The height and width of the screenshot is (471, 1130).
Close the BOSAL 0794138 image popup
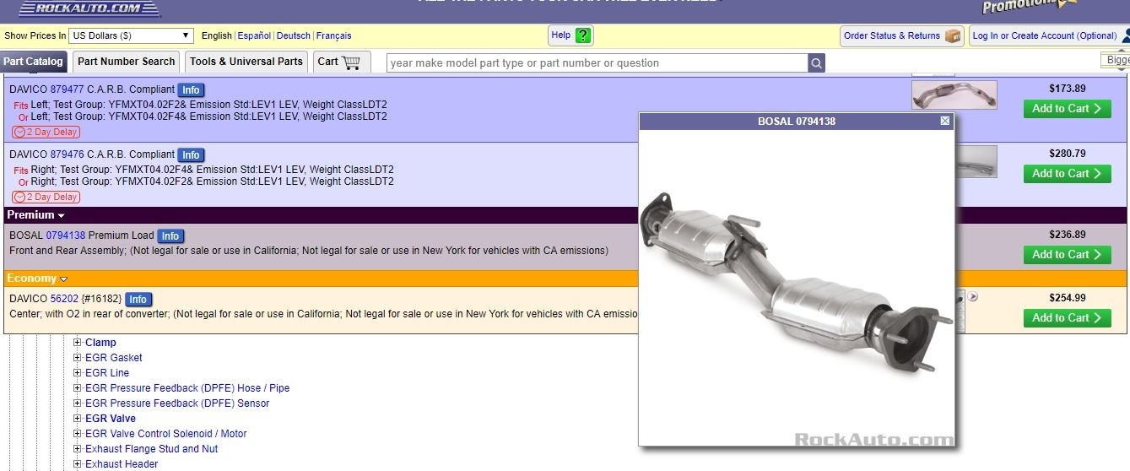[x=945, y=121]
